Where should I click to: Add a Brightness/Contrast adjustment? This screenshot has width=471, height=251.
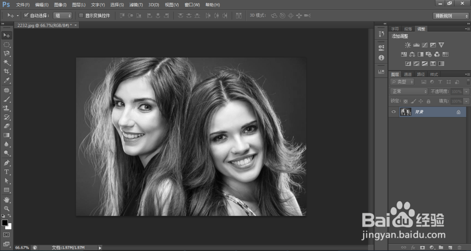click(x=407, y=45)
